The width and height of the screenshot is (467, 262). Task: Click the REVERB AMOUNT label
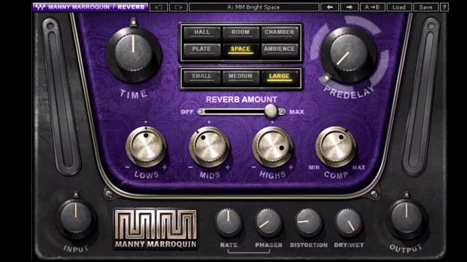(x=242, y=100)
